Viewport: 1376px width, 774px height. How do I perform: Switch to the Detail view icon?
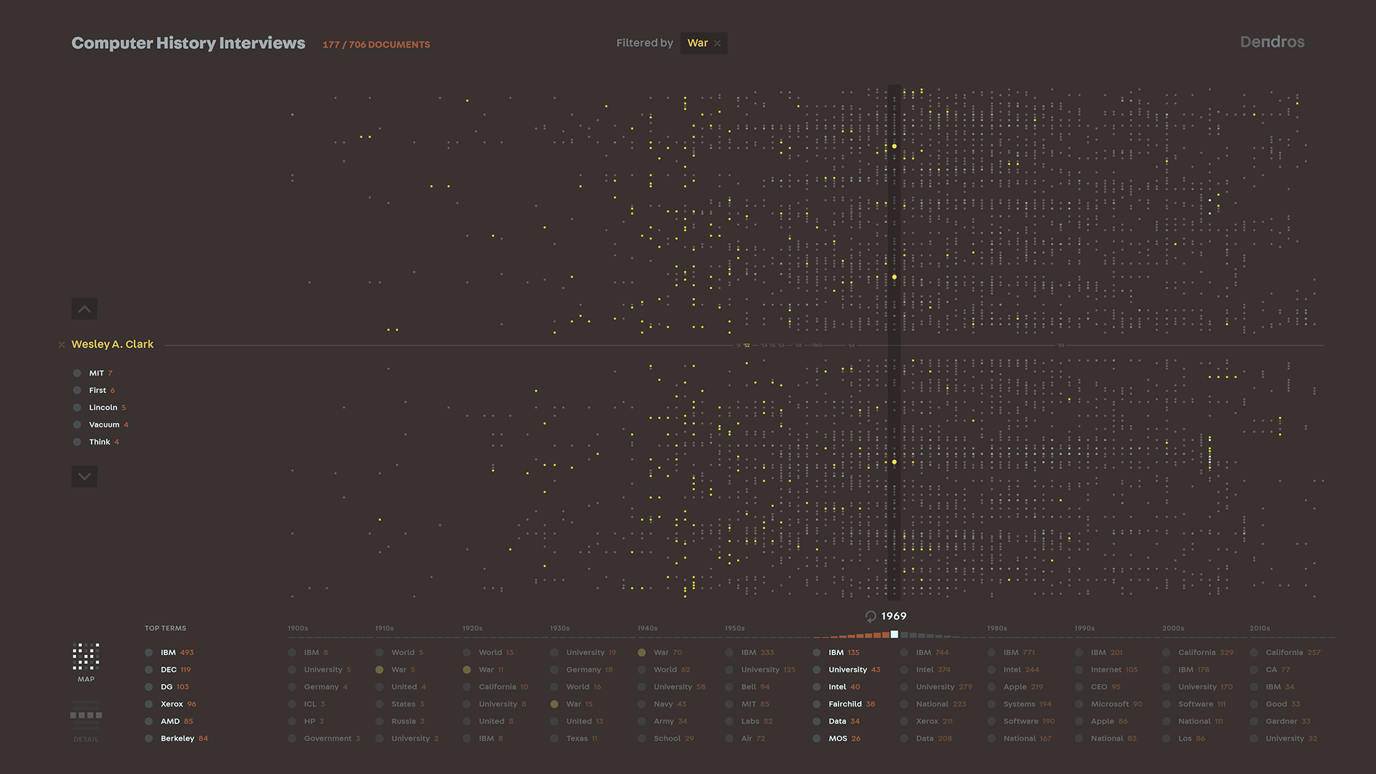click(x=86, y=716)
